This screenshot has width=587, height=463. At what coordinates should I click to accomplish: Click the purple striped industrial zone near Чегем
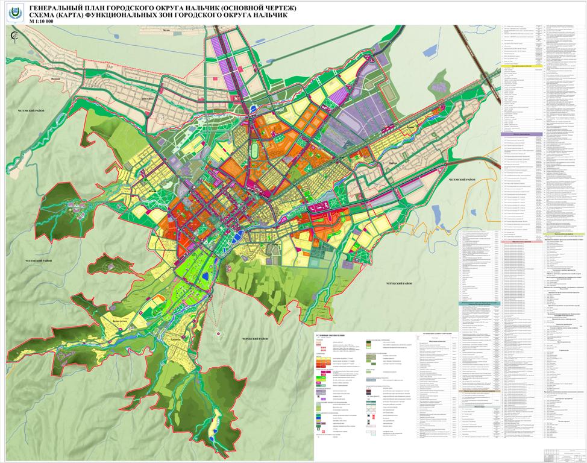[230, 65]
